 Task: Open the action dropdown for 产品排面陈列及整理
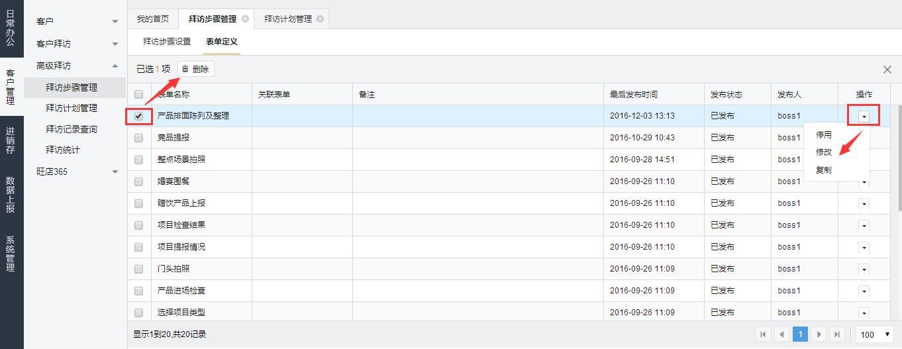coord(864,116)
